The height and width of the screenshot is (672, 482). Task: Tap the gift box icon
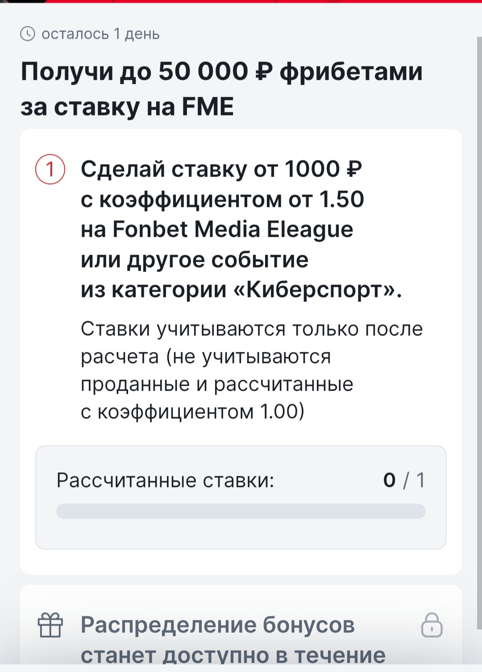tap(50, 625)
